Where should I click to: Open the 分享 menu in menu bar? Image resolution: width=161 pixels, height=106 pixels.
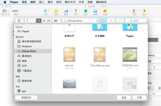click(x=81, y=2)
